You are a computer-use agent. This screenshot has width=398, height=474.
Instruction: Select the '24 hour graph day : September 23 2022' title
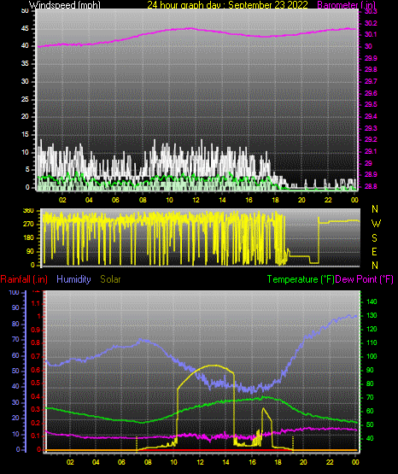click(x=227, y=4)
